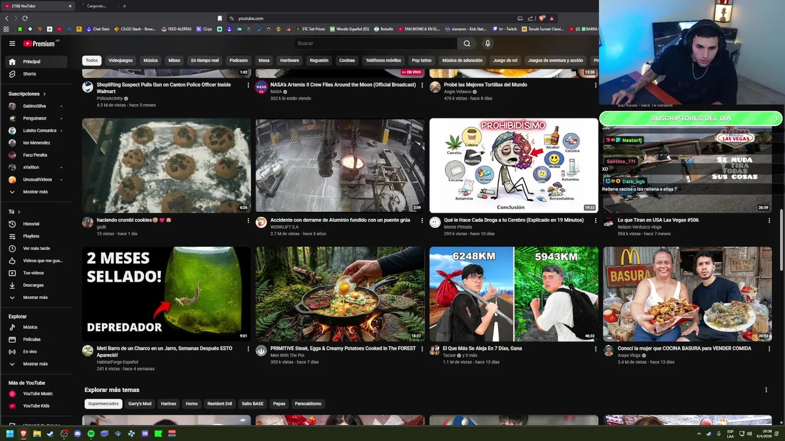Select the Videojuegos filter chip
Image resolution: width=785 pixels, height=441 pixels.
coord(120,61)
